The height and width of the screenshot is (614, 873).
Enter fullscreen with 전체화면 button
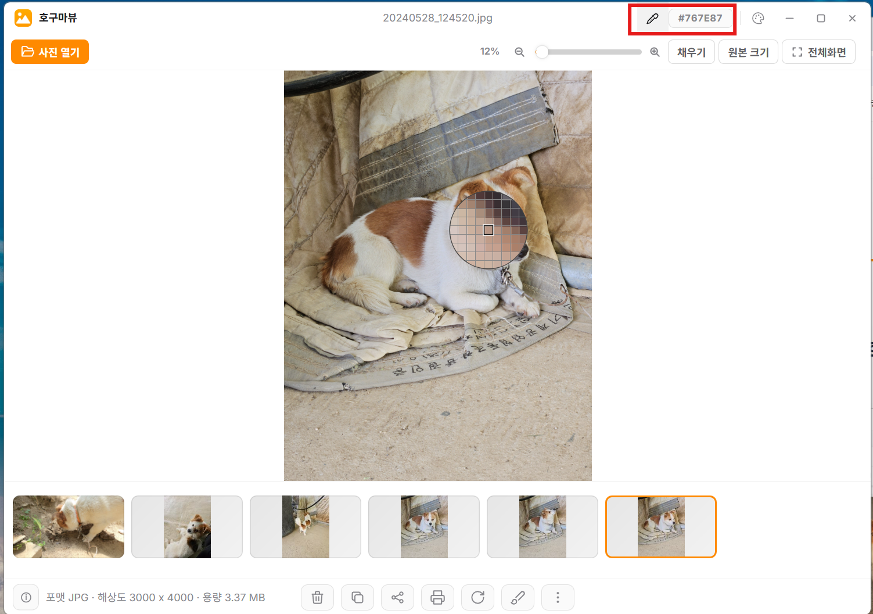coord(818,52)
